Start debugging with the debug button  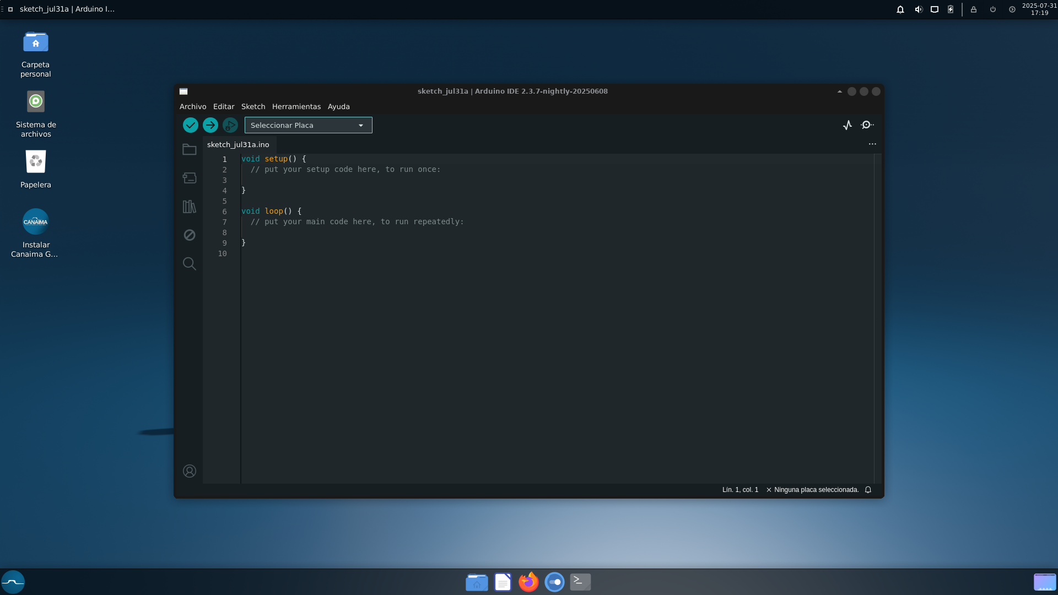[230, 125]
